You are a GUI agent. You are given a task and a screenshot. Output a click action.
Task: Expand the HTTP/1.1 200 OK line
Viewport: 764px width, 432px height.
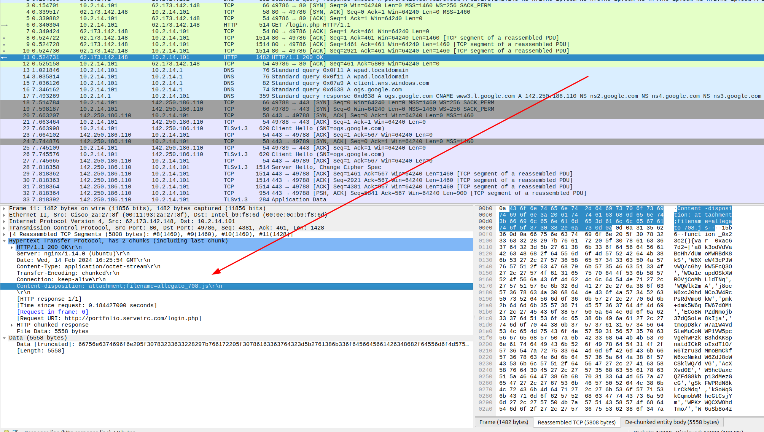pos(13,247)
